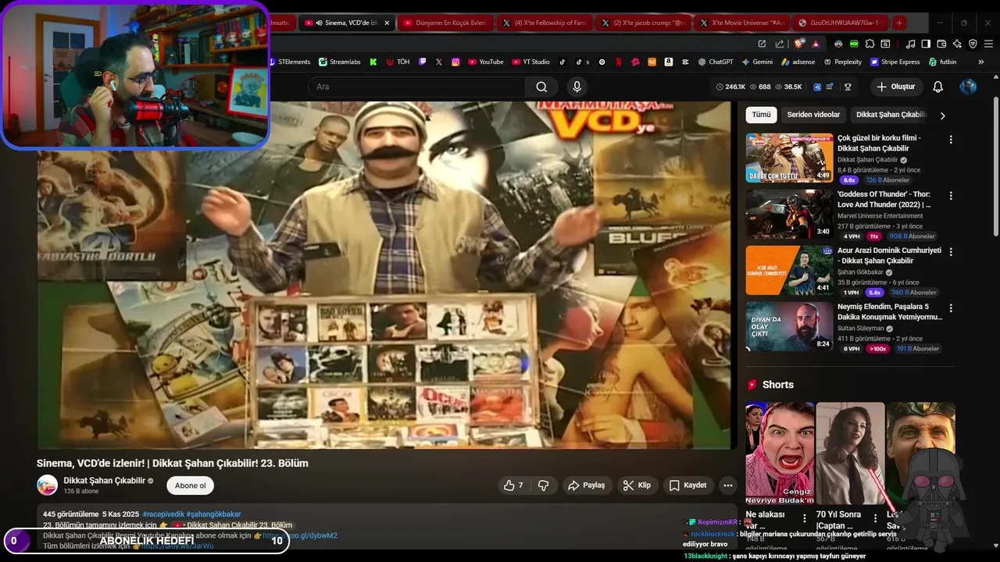This screenshot has height=562, width=1000.
Task: Open the Oluştur create menu
Action: coord(897,87)
